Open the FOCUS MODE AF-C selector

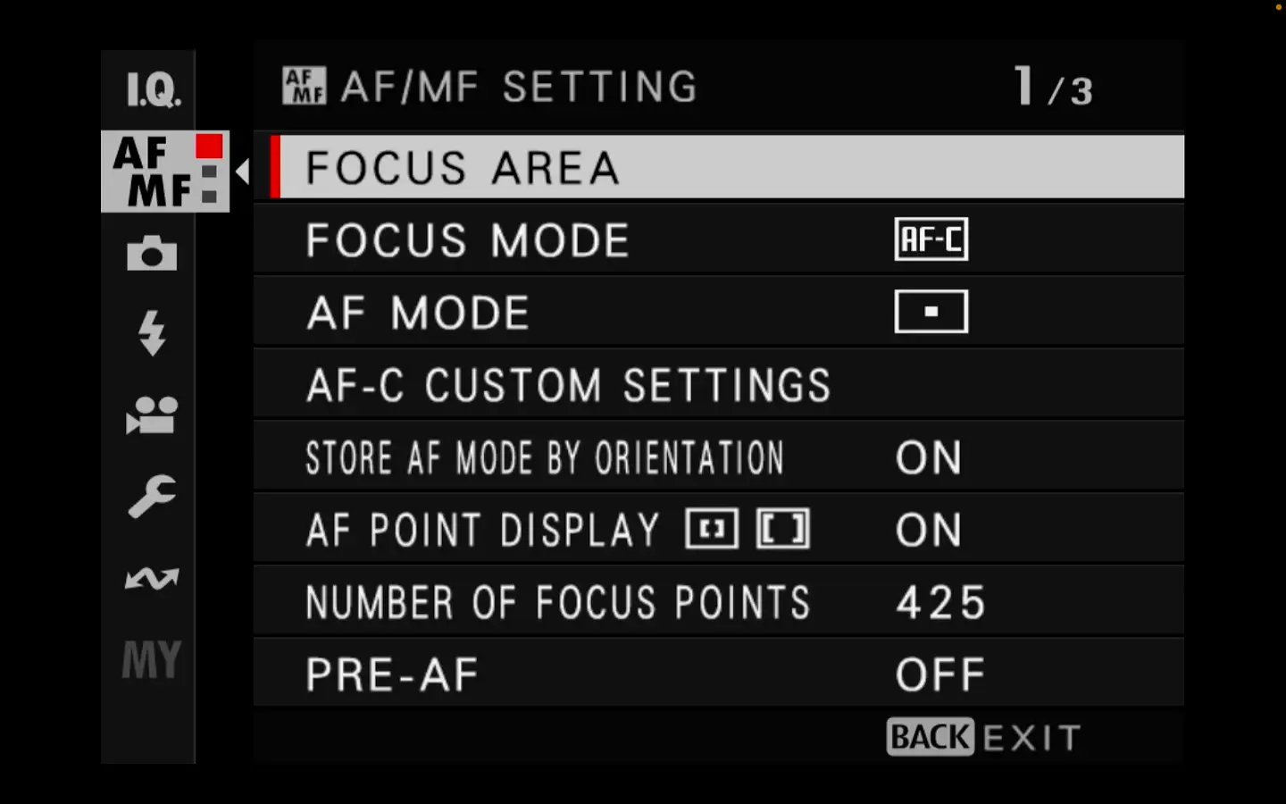(x=931, y=239)
